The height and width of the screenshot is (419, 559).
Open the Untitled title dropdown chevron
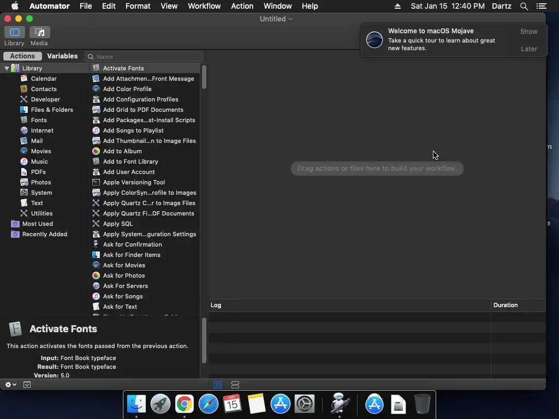click(290, 19)
